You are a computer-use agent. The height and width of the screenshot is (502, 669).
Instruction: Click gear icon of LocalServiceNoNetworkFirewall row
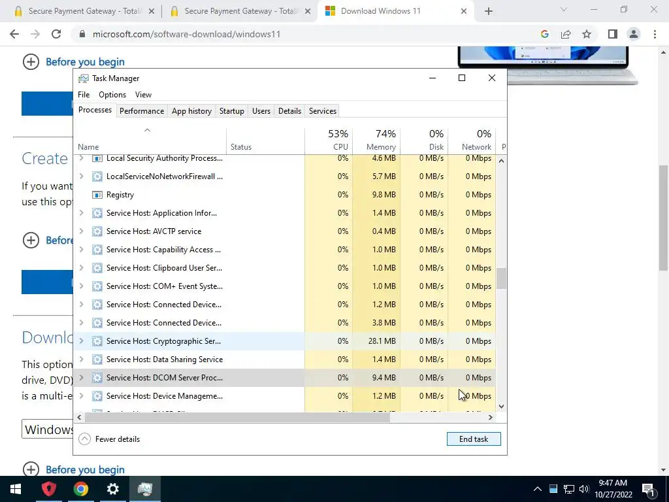point(97,176)
